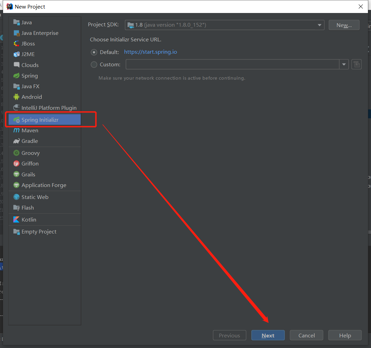Select the Android robot icon
371x348 pixels.
[16, 97]
